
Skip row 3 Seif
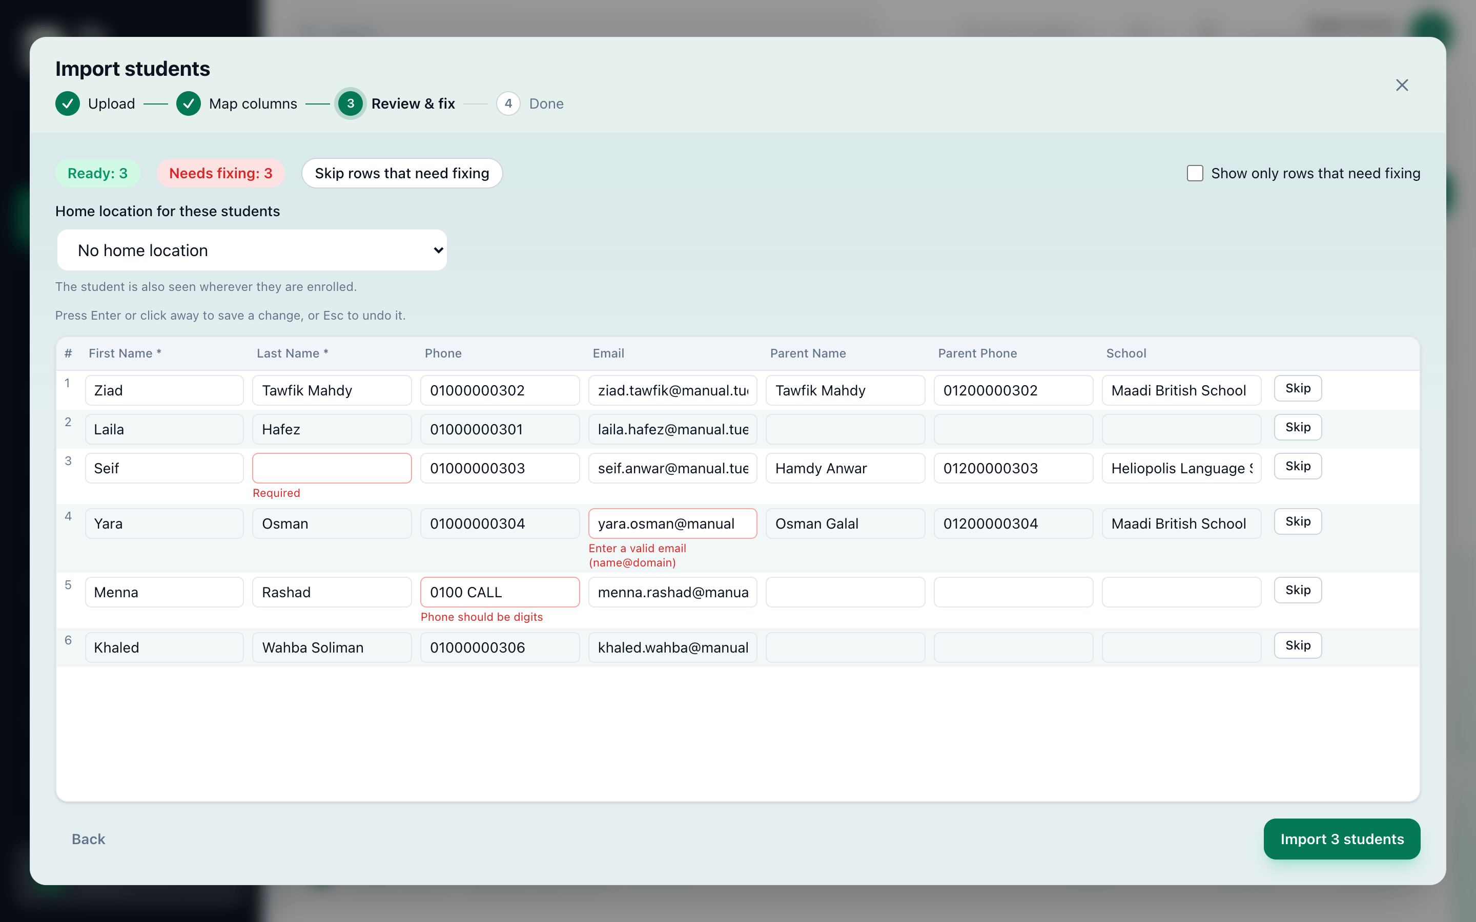1298,467
